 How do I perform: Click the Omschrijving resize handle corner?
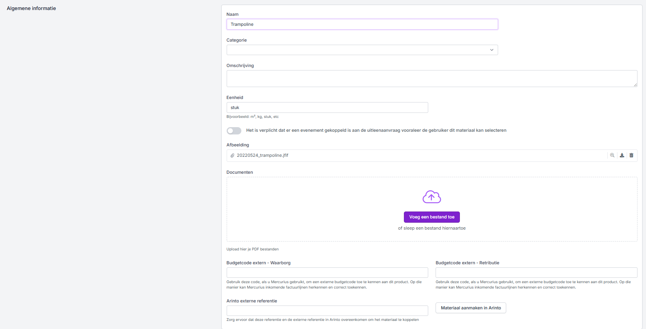pyautogui.click(x=635, y=85)
